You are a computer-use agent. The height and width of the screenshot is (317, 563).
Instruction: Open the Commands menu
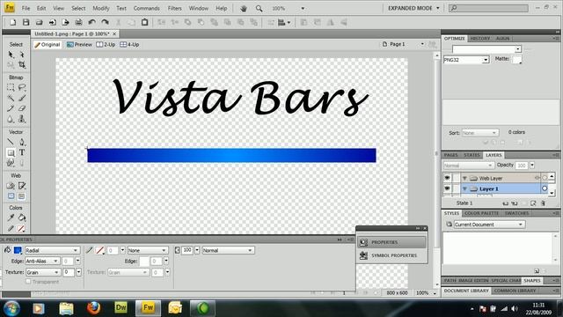[x=147, y=8]
